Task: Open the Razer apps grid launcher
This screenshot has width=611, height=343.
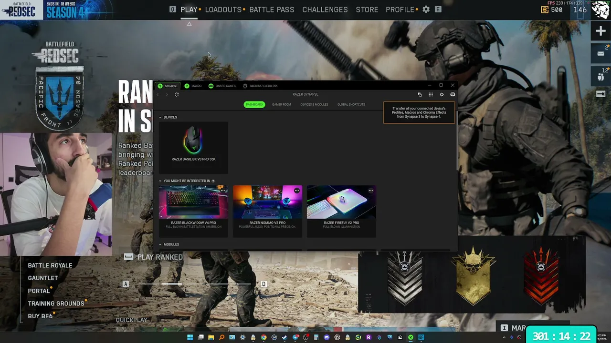Action: click(431, 94)
